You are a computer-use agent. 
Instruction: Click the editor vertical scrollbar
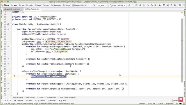[182, 50]
